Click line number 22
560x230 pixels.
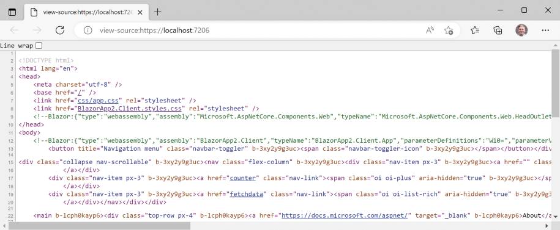click(10, 216)
